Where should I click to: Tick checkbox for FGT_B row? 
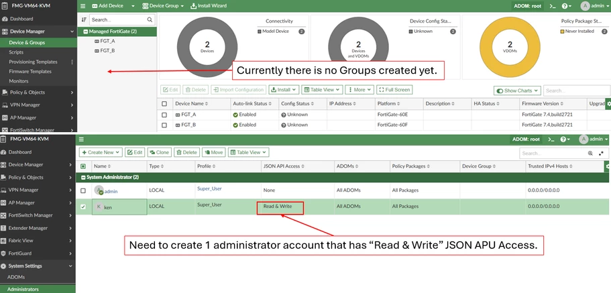164,125
